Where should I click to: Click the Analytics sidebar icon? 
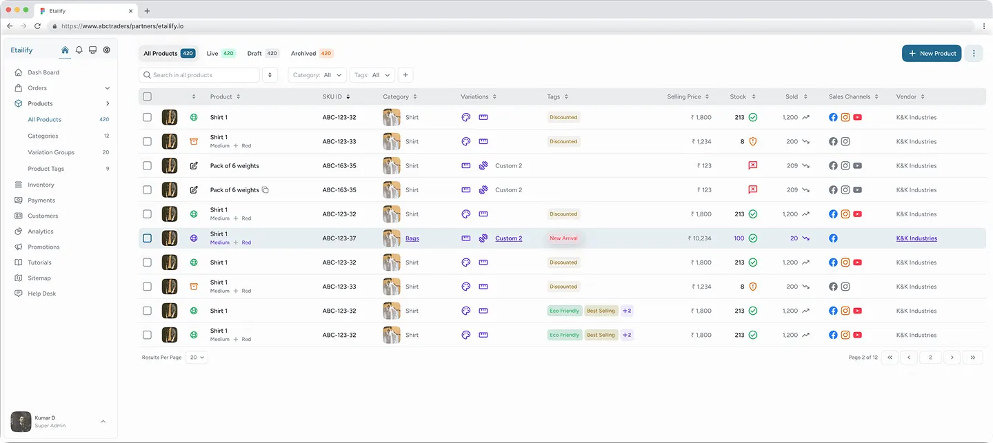point(19,231)
